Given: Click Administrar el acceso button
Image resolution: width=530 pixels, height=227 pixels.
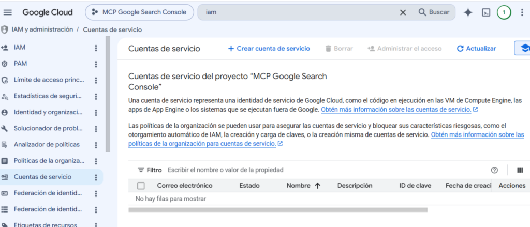Looking at the screenshot, I should (x=405, y=48).
